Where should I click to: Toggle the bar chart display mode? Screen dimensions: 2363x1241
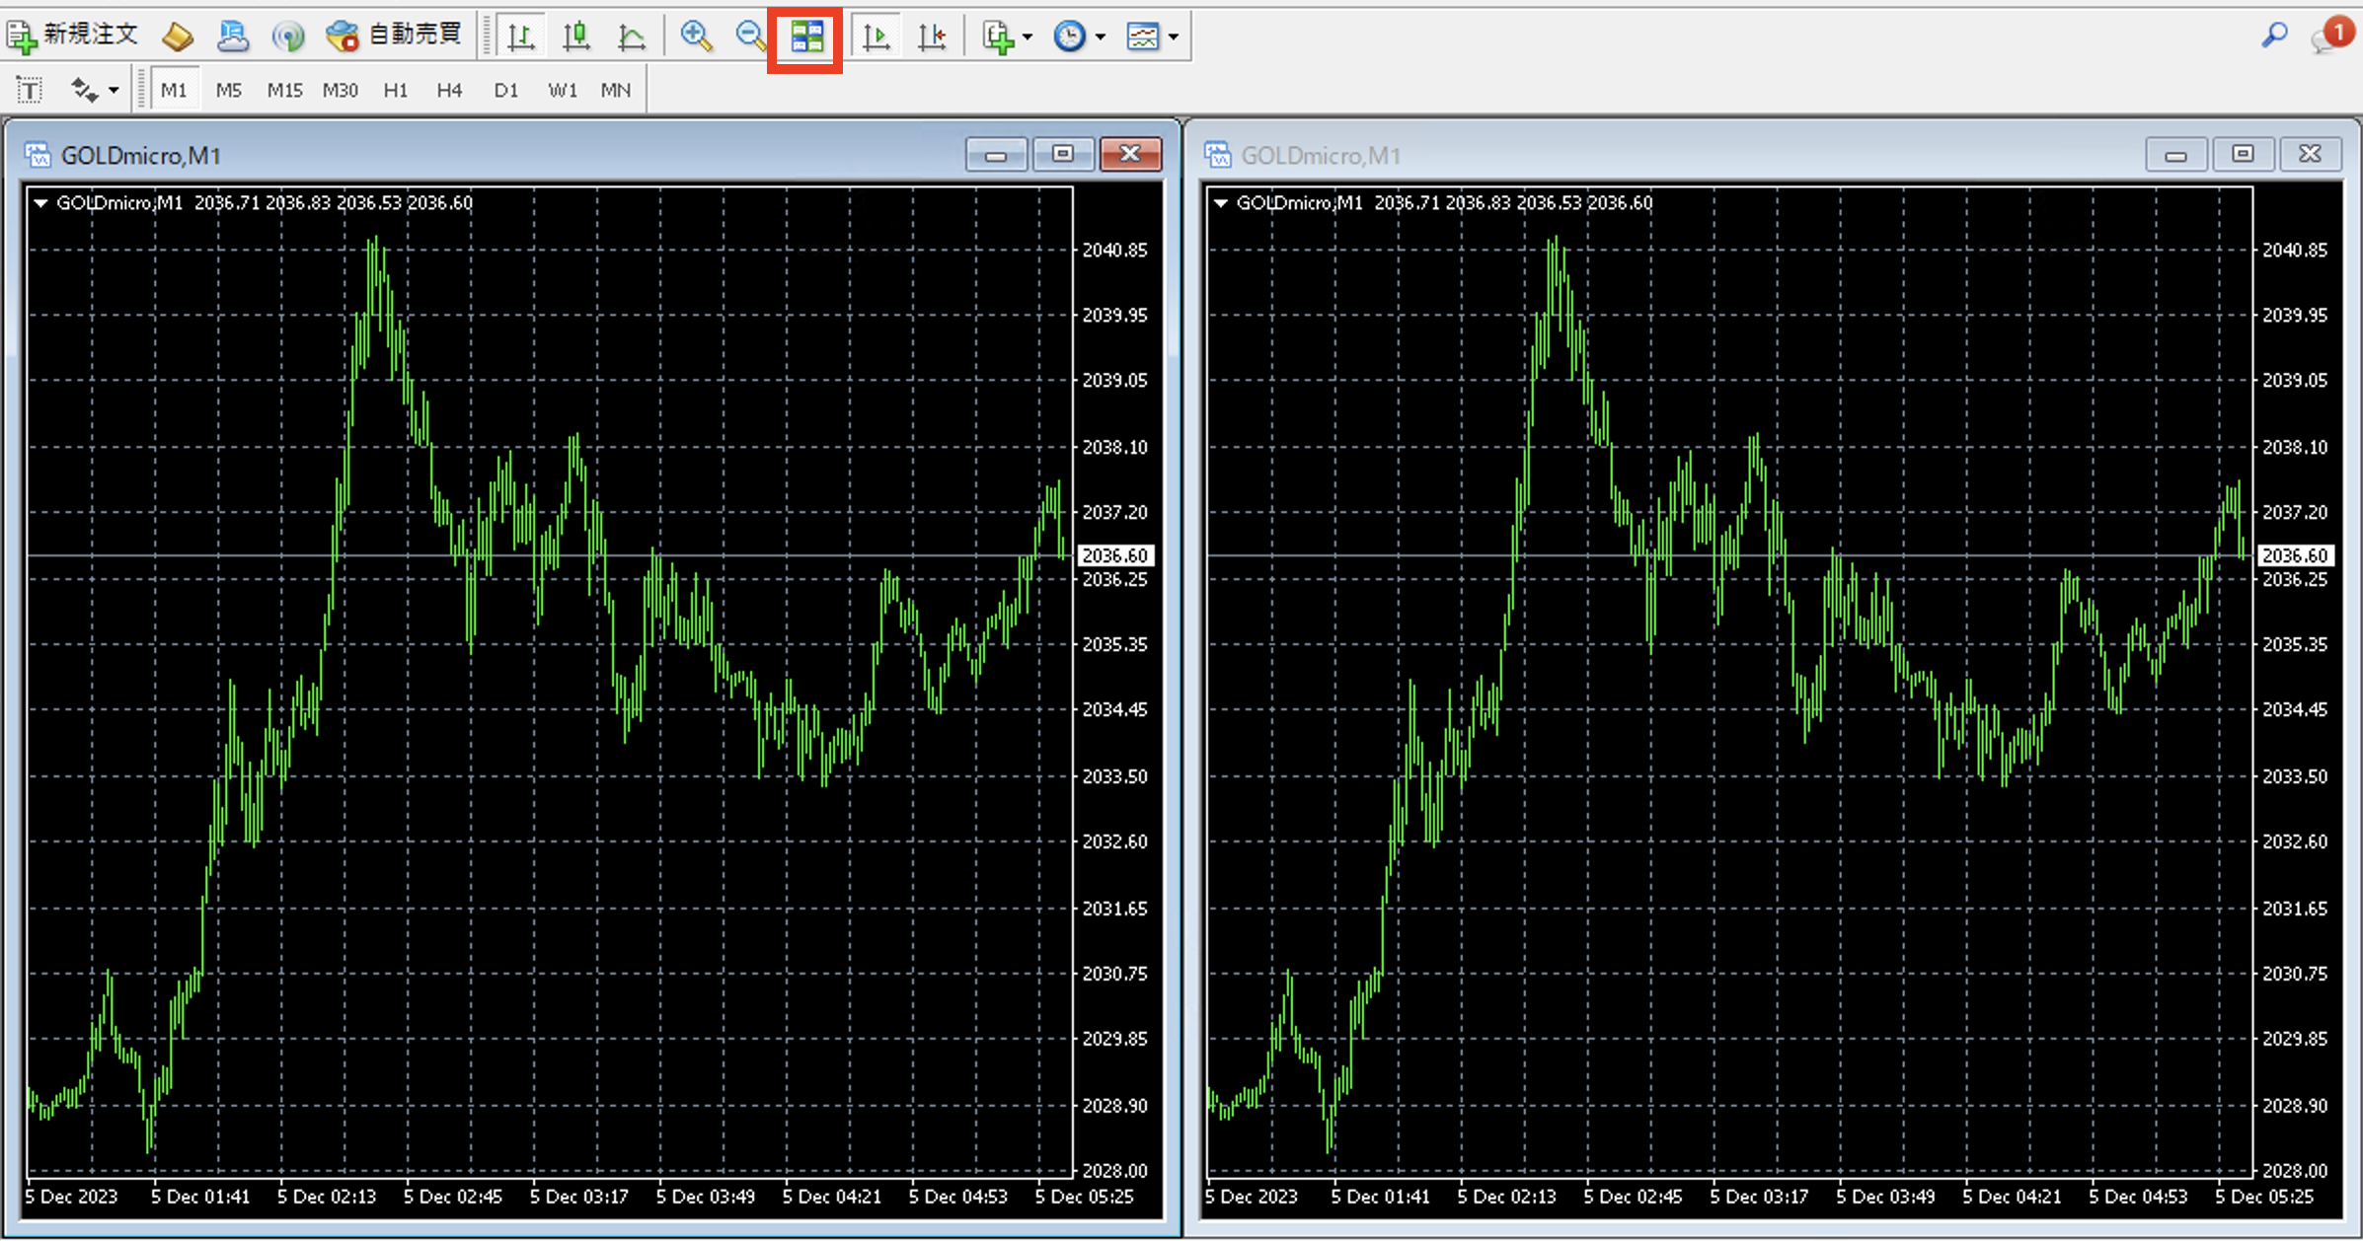point(520,37)
